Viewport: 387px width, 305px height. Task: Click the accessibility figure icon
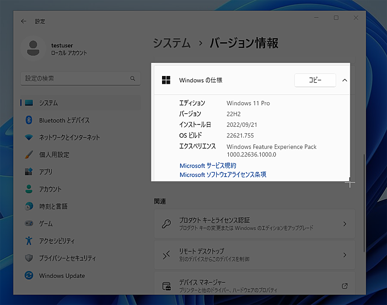point(30,241)
